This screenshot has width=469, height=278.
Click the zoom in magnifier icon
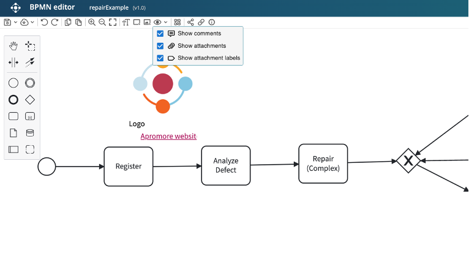click(x=92, y=22)
